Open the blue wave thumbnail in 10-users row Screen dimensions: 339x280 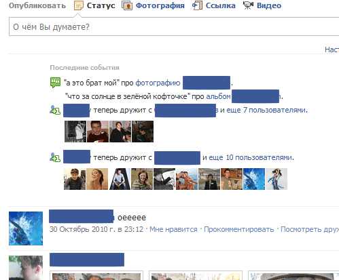click(254, 179)
